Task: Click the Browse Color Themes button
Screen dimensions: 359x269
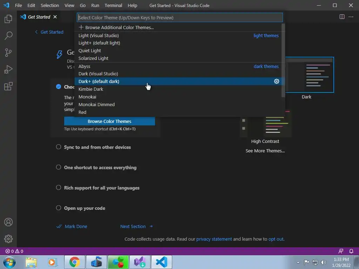Action: [x=109, y=121]
